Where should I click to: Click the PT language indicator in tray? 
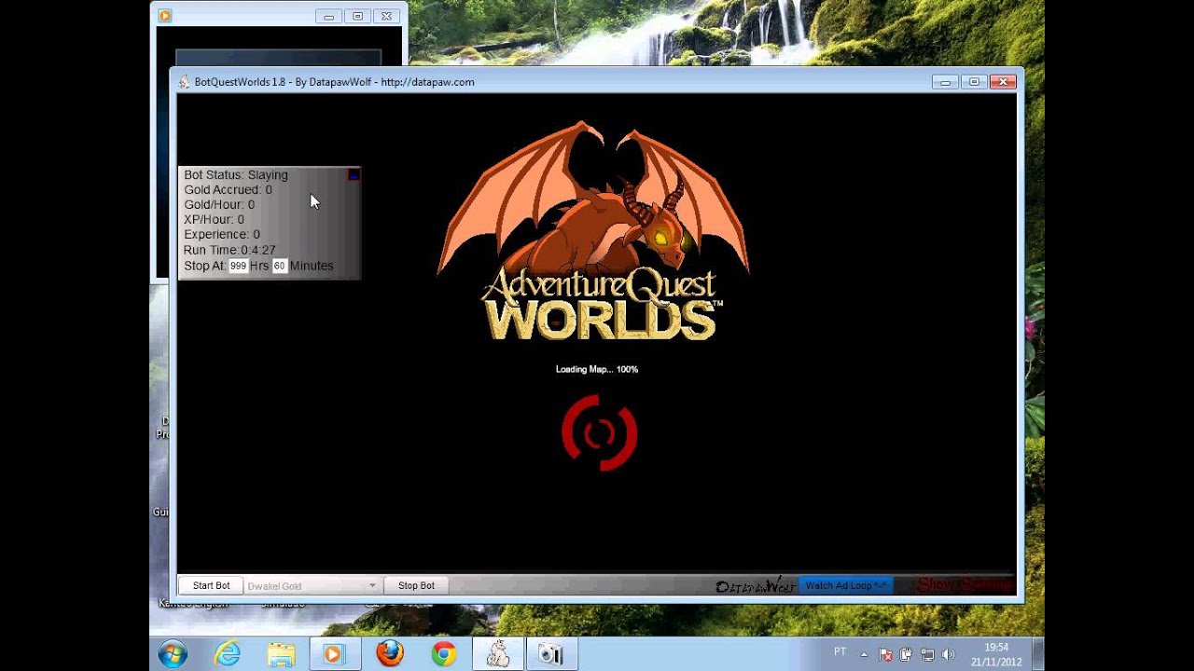pyautogui.click(x=840, y=652)
